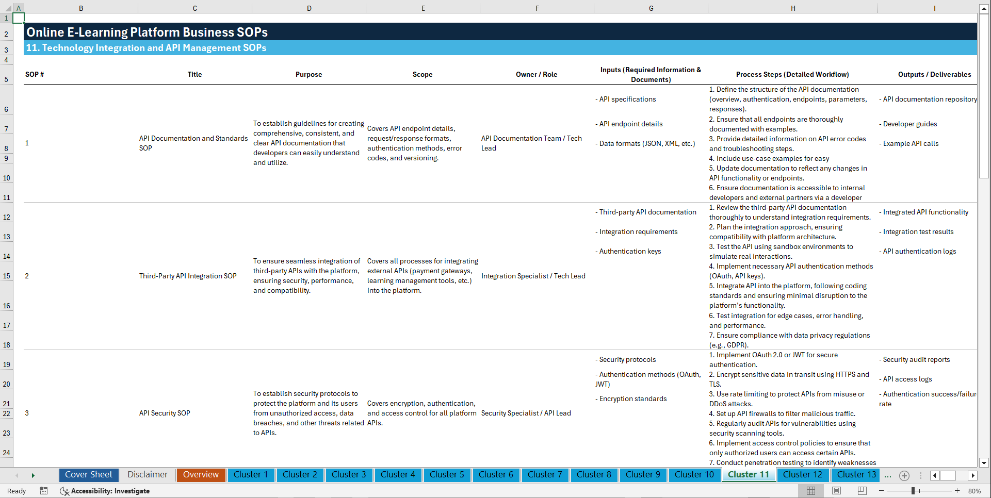Open the sheet tab options dots menu
The width and height of the screenshot is (991, 498).
coord(921,475)
